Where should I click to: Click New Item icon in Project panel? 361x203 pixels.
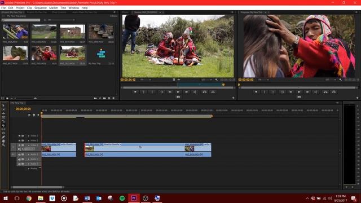click(109, 98)
